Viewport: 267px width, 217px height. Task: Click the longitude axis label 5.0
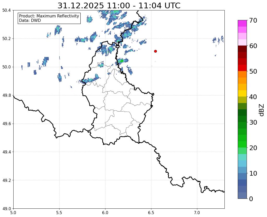click(13, 213)
